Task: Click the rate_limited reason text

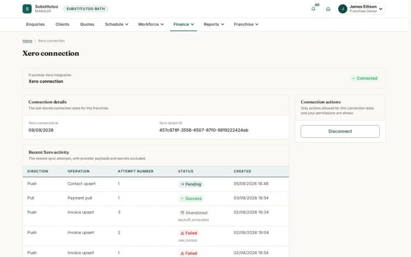Action: pyautogui.click(x=187, y=240)
